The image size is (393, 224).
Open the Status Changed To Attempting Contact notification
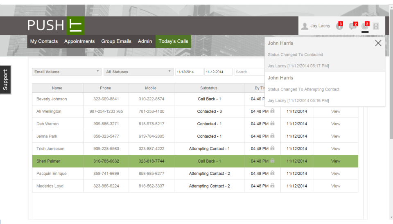coord(325,89)
